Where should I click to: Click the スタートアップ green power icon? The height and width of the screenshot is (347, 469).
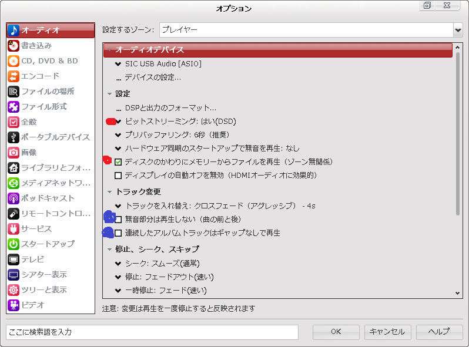(x=14, y=244)
